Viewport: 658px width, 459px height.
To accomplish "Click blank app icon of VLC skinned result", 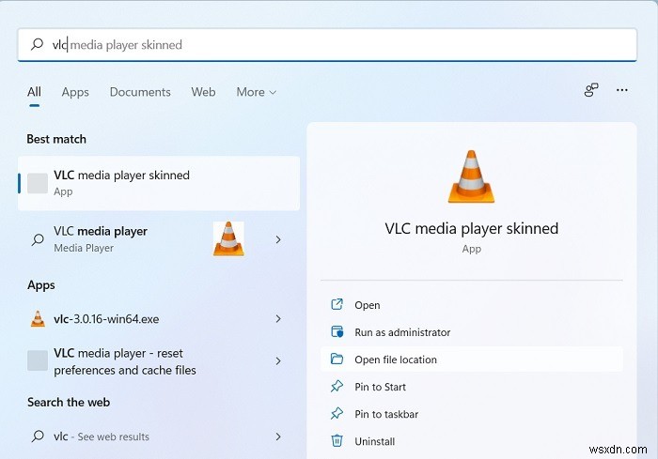I will click(x=38, y=183).
